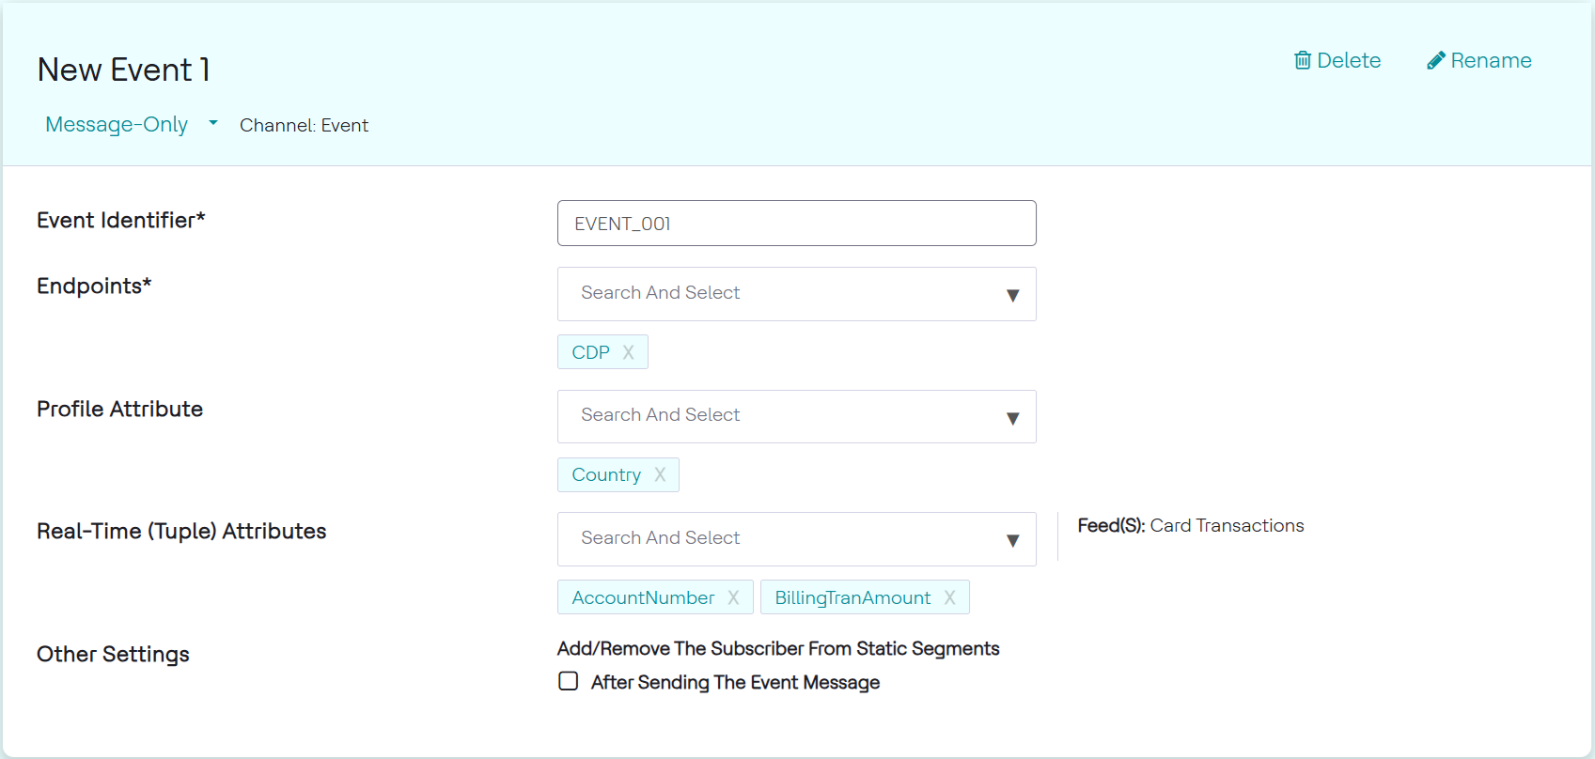The image size is (1595, 759).
Task: Remove the AccountNumber tuple attribute
Action: [733, 597]
